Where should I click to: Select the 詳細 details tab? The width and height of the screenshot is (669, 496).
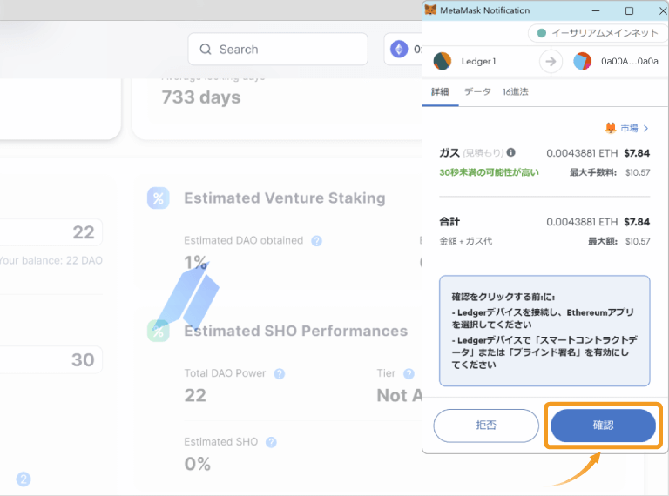pyautogui.click(x=440, y=91)
